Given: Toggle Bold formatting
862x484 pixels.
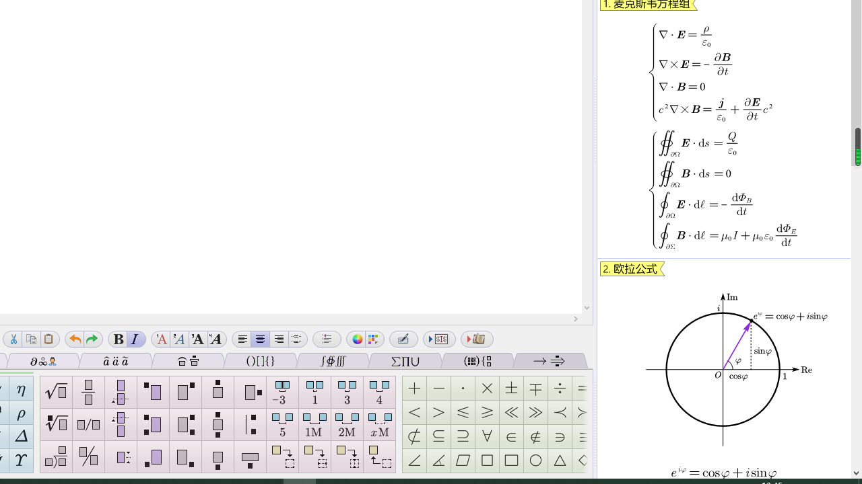Looking at the screenshot, I should click(x=119, y=339).
